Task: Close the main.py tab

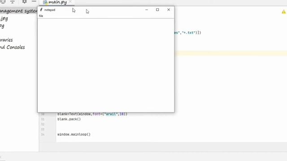Action: pyautogui.click(x=70, y=1)
